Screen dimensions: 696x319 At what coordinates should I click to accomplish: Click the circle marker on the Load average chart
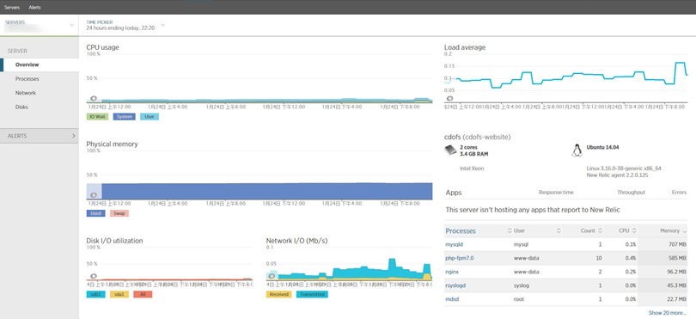point(449,99)
